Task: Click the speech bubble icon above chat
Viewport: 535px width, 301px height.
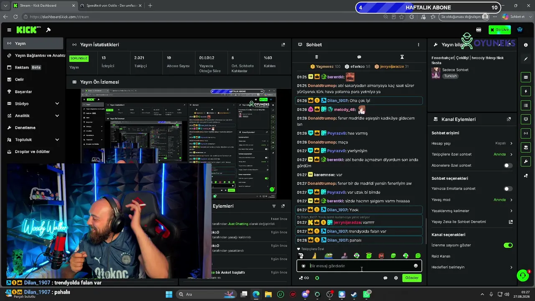Action: [359, 57]
